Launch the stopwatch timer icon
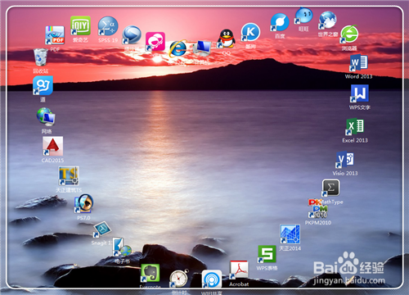The width and height of the screenshot is (409, 295). pyautogui.click(x=179, y=278)
